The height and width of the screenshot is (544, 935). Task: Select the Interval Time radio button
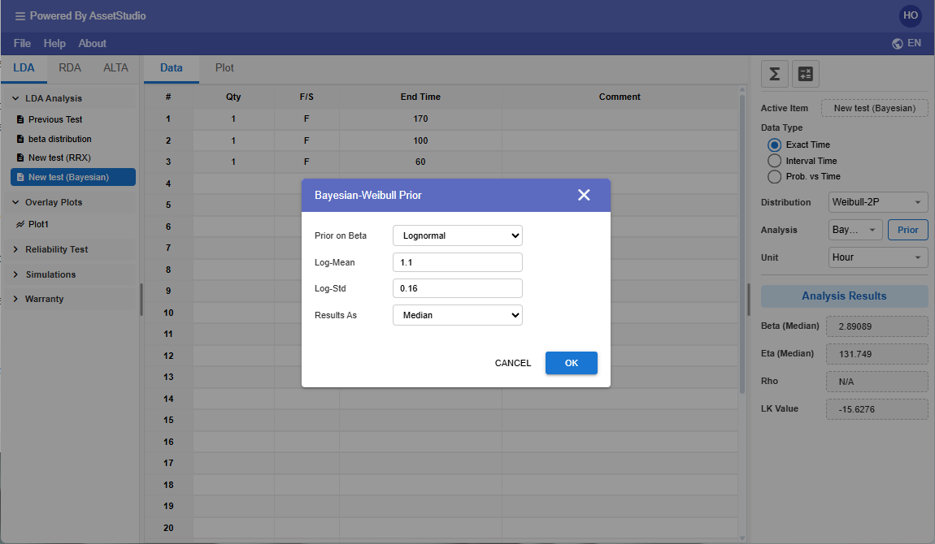[x=774, y=161]
